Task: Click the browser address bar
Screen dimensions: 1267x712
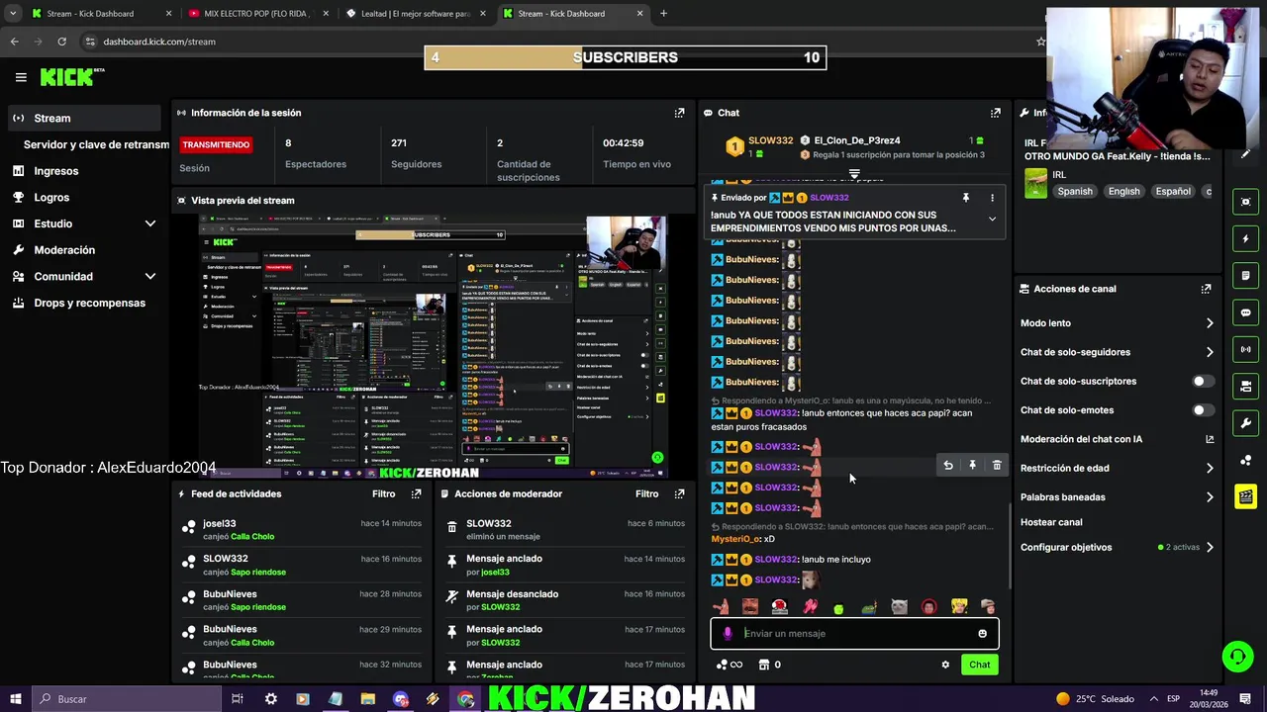Action: pos(554,42)
